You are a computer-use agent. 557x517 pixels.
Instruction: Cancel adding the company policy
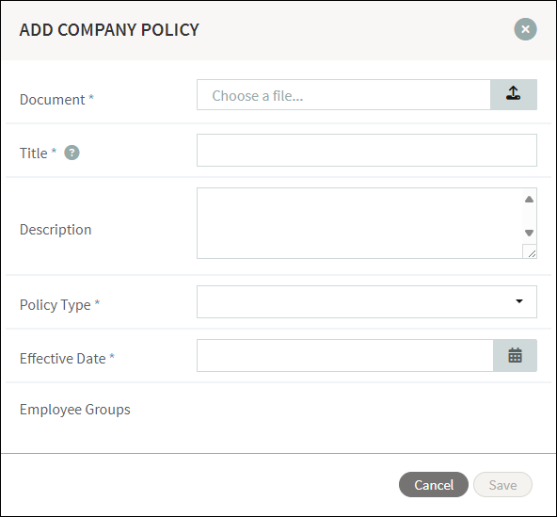(x=434, y=485)
